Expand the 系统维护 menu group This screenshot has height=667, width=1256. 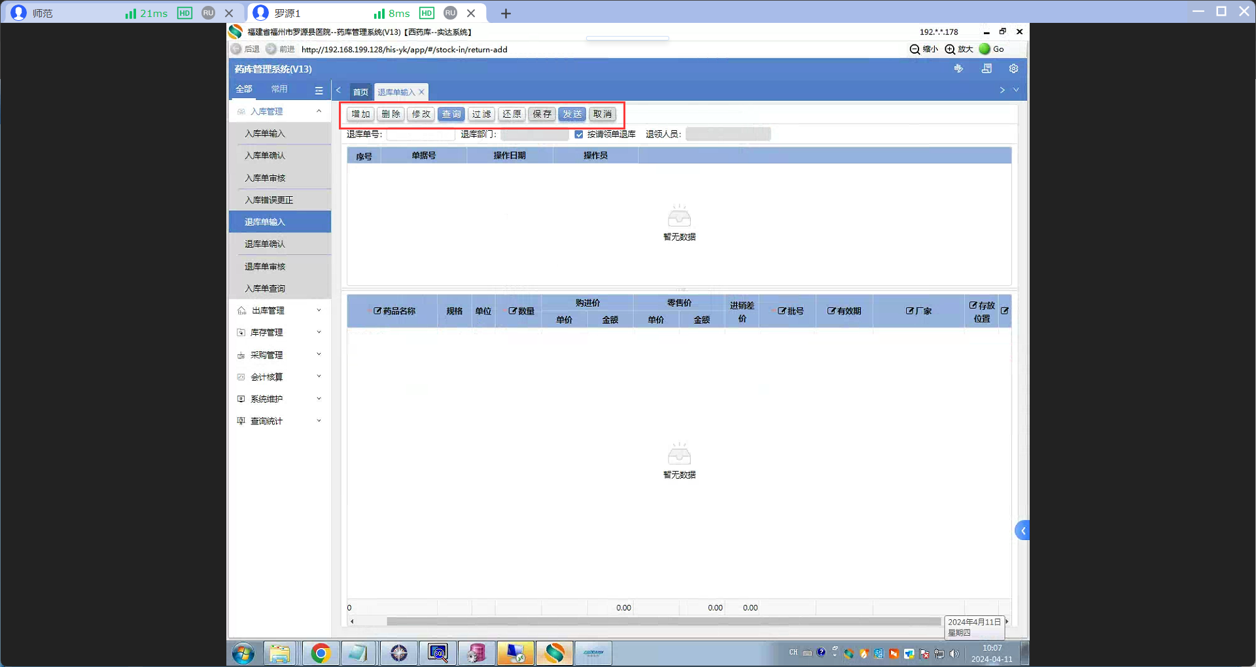[x=319, y=399]
